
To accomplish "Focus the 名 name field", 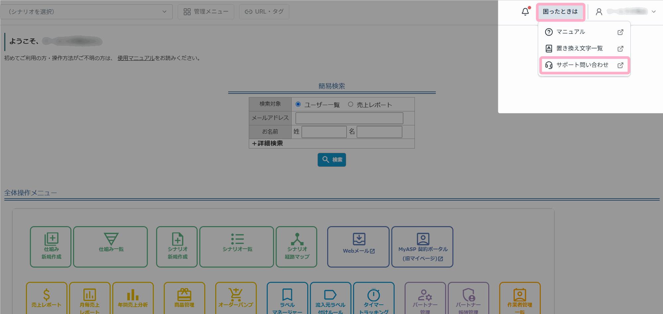I will tap(379, 132).
